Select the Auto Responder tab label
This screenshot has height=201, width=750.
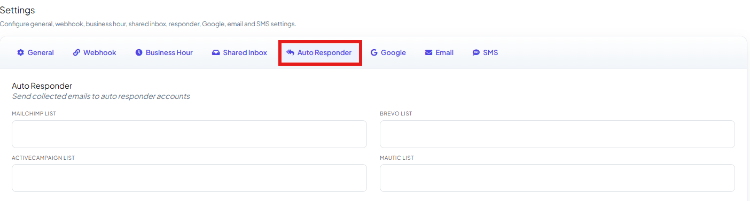coord(325,52)
